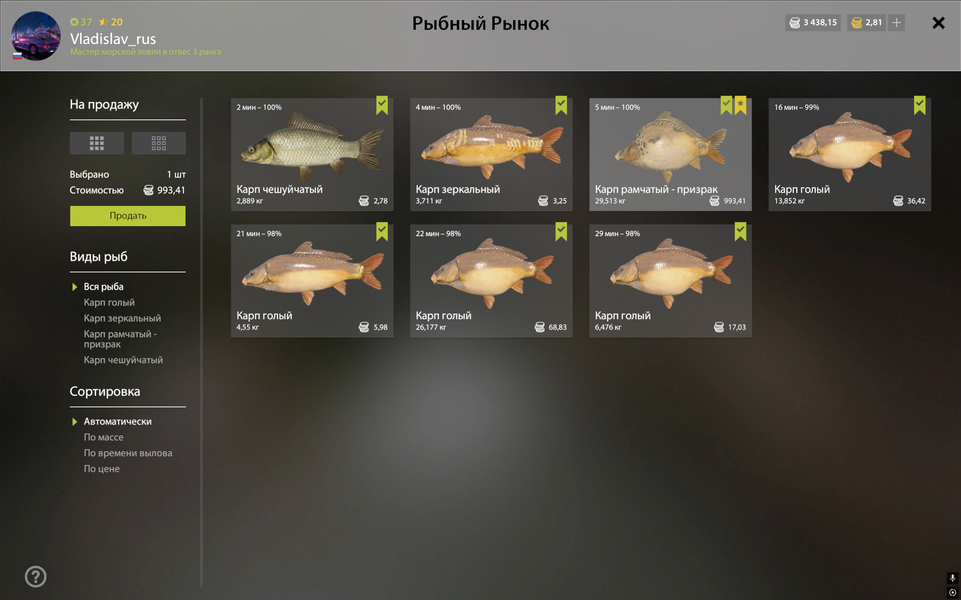Image resolution: width=961 pixels, height=600 pixels.
Task: Open the Vladislav_rus profile avatar
Action: [x=36, y=36]
